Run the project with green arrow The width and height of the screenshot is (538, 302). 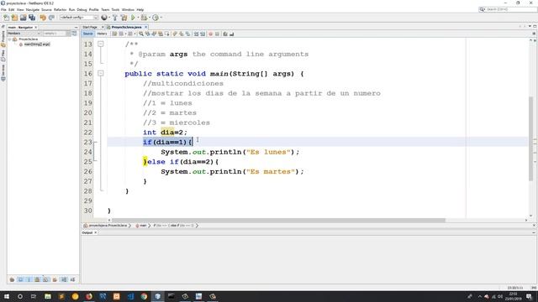[x=133, y=18]
